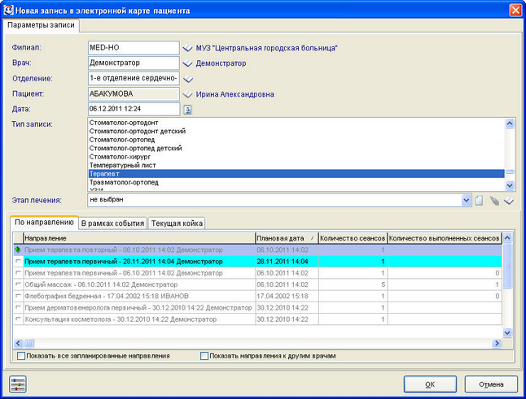Image resolution: width=526 pixels, height=399 pixels.
Task: Click eraser clear icon beside Этап лечения
Action: pyautogui.click(x=494, y=201)
